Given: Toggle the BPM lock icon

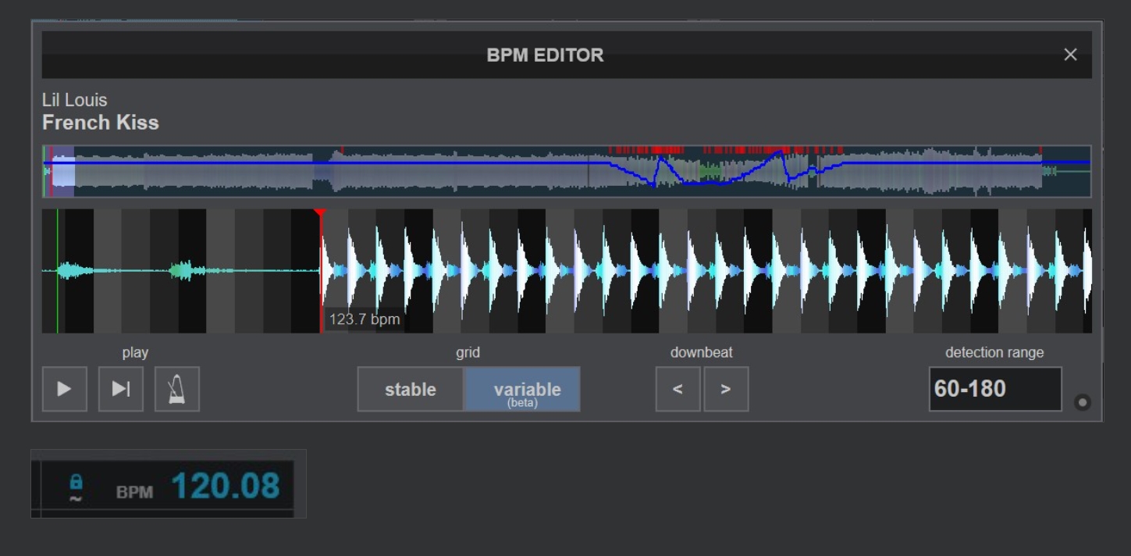Looking at the screenshot, I should pyautogui.click(x=76, y=481).
